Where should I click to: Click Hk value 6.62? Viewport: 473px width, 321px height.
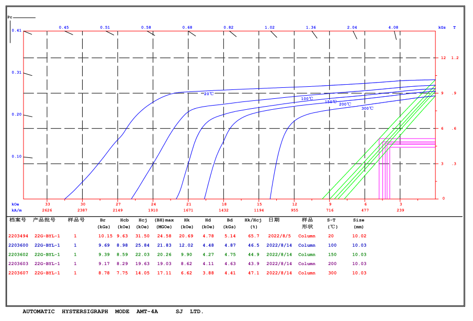186,273
